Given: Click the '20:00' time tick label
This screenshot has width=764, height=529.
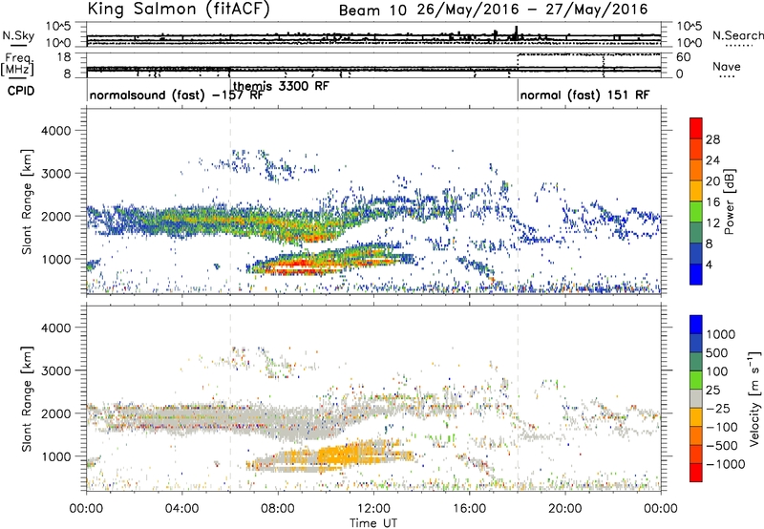Looking at the screenshot, I should [564, 509].
